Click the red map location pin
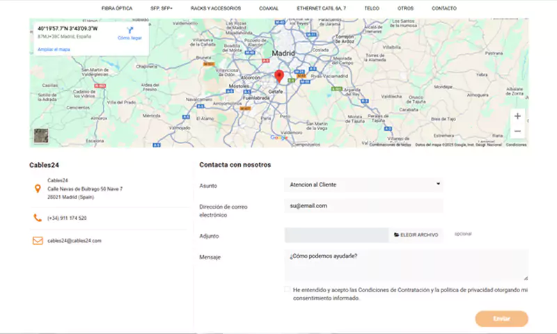The width and height of the screenshot is (557, 334). 279,77
